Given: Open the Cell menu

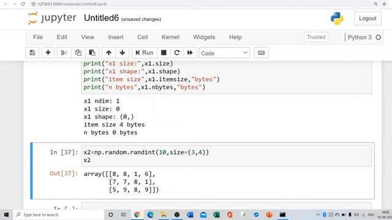Looking at the screenshot, I should click(143, 37).
